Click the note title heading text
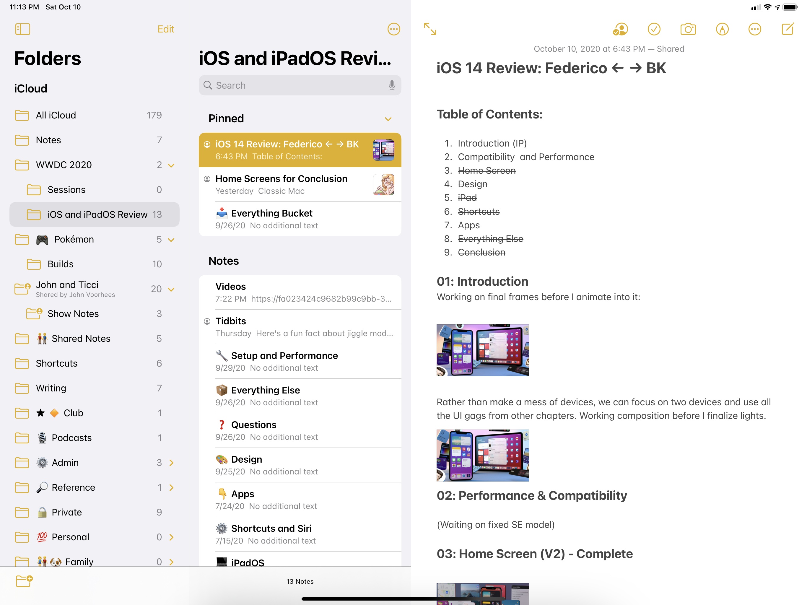The image size is (807, 605). [x=551, y=68]
